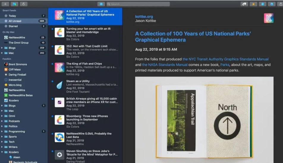Expand the Politics folder

(2, 126)
